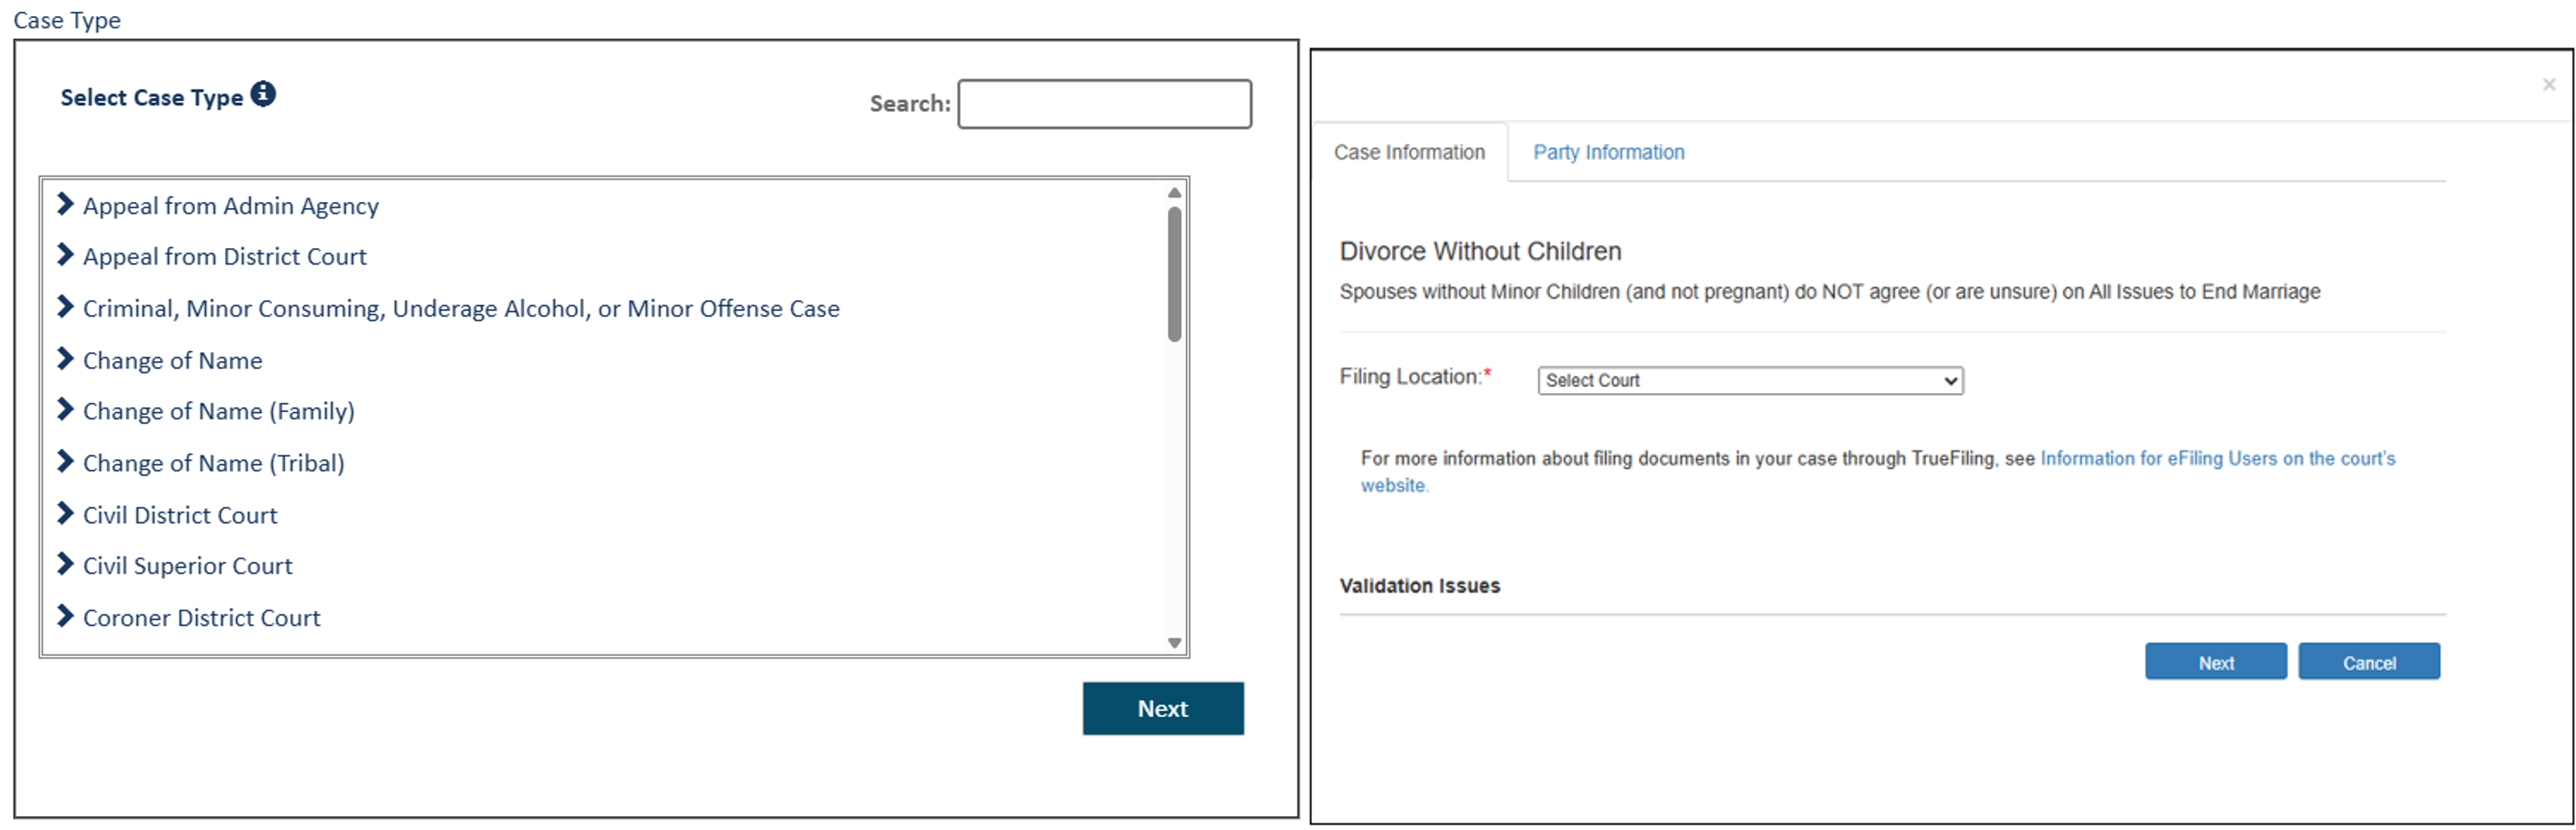
Task: Click the case type Search field
Action: pyautogui.click(x=1104, y=104)
